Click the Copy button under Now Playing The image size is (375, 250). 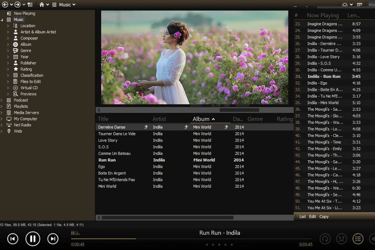(x=324, y=216)
